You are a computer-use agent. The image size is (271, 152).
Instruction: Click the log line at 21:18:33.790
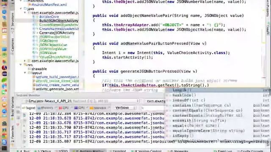point(97,128)
